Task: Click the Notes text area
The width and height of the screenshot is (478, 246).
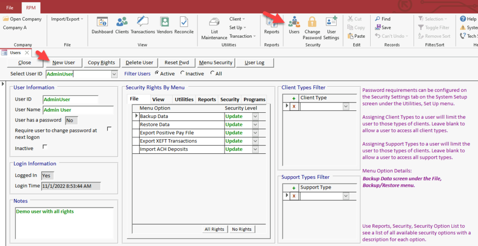Action: [63, 224]
